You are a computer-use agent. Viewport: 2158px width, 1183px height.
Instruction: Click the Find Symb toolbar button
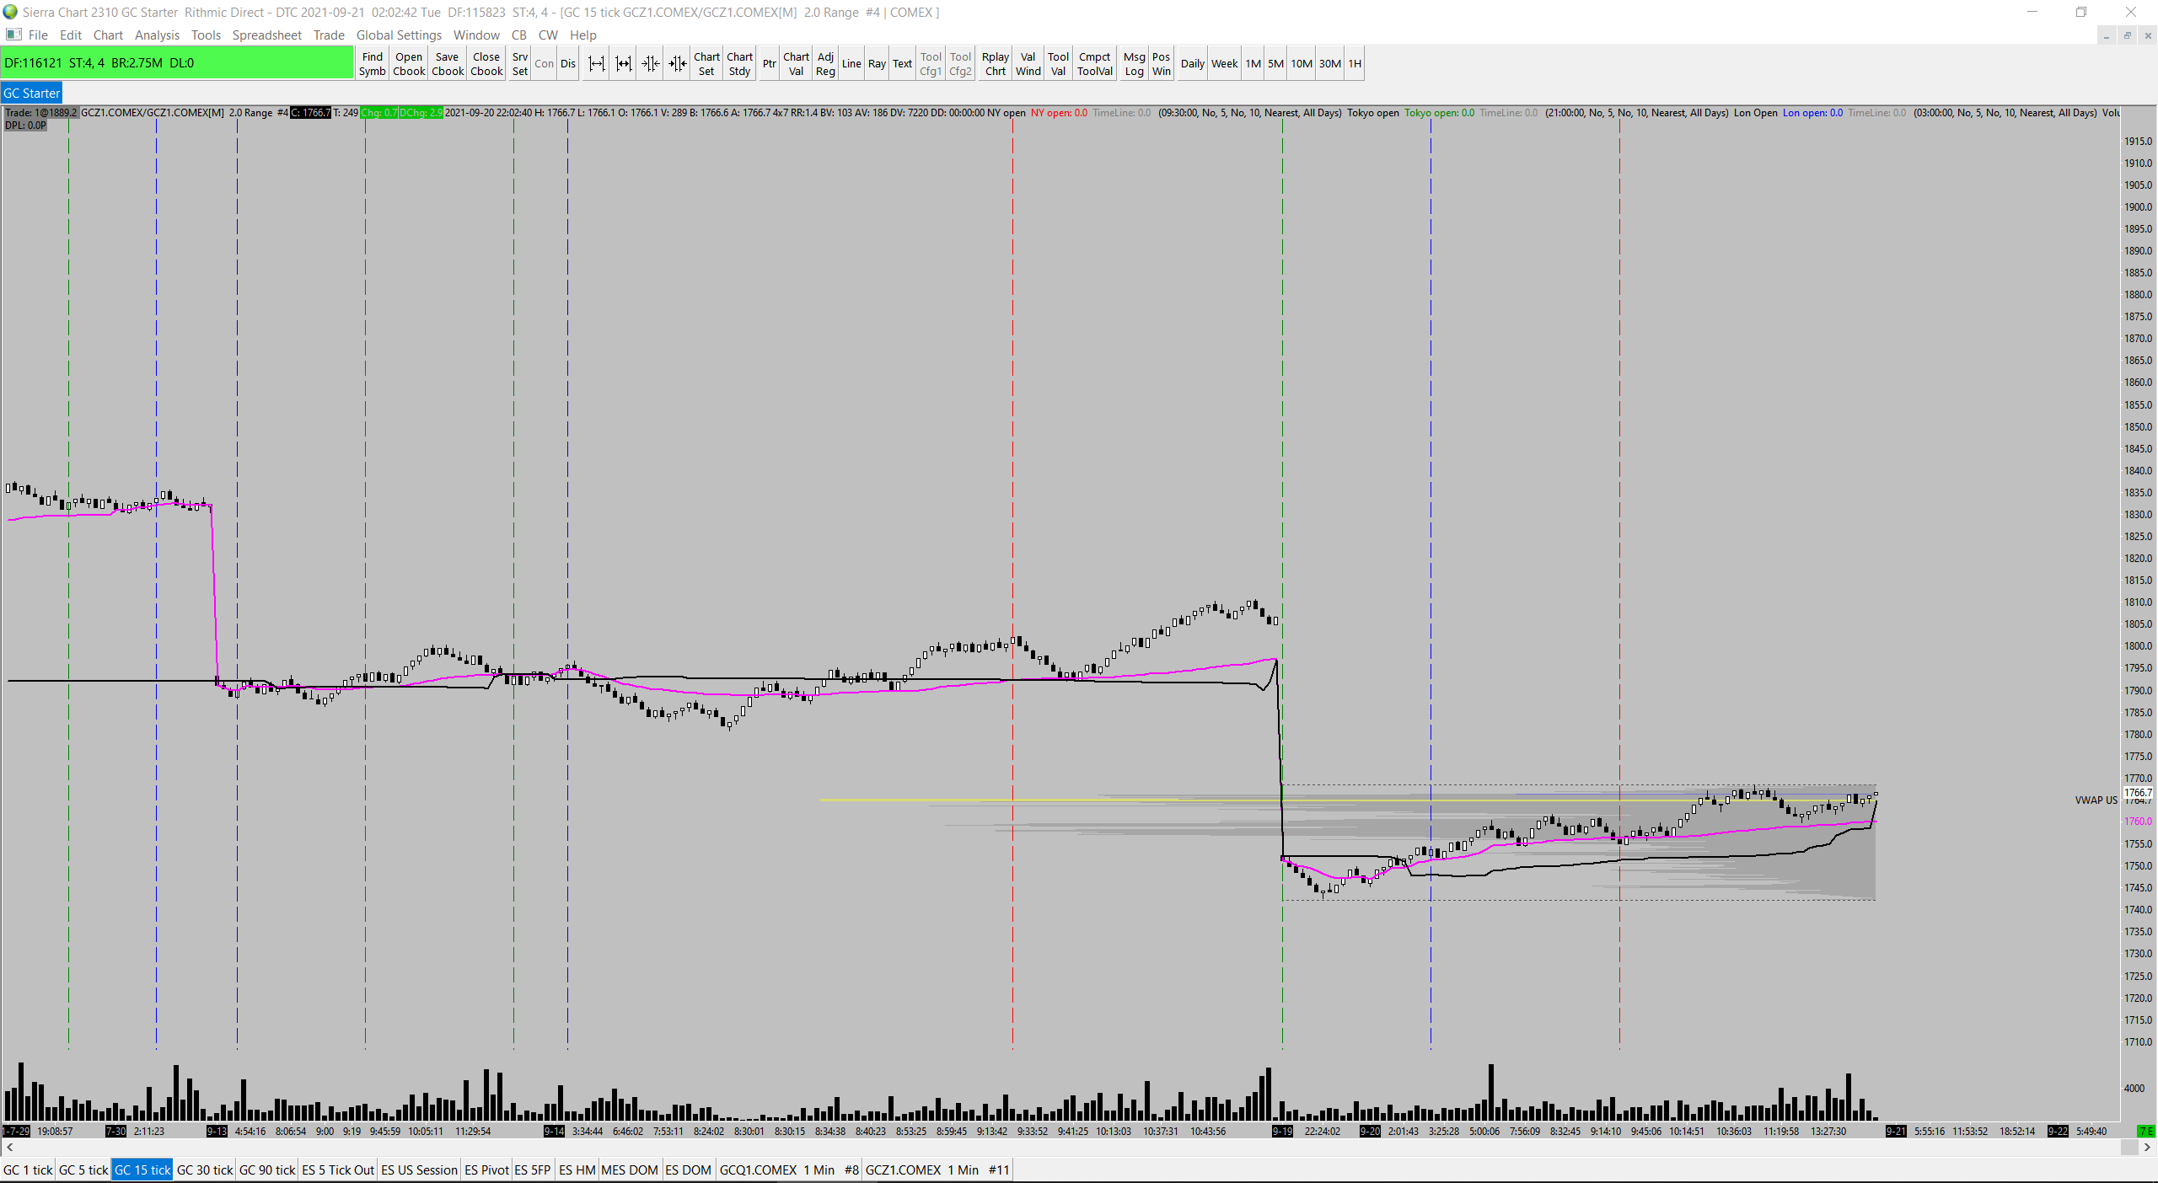(372, 64)
